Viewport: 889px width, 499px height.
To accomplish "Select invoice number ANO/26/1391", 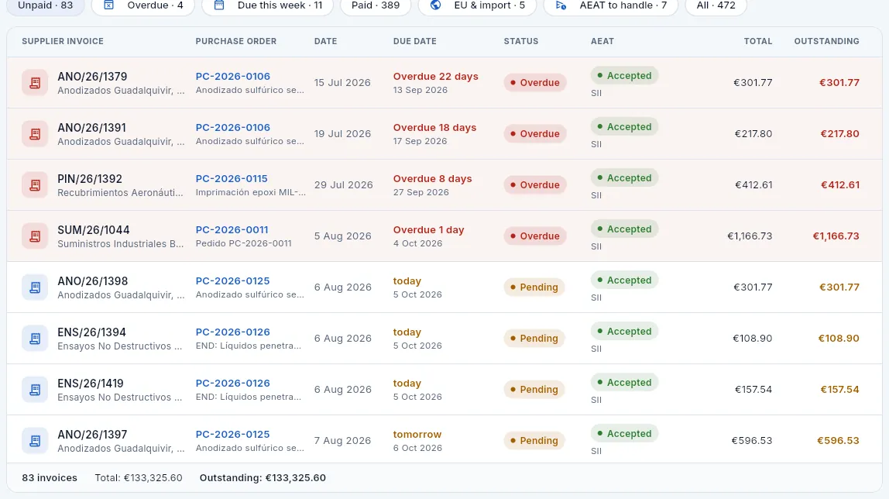I will pos(91,128).
